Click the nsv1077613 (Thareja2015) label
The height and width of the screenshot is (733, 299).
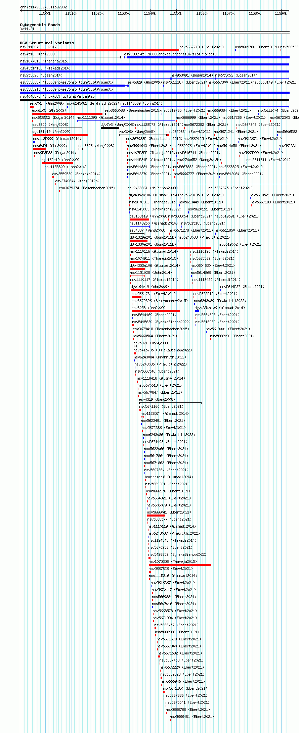44,61
